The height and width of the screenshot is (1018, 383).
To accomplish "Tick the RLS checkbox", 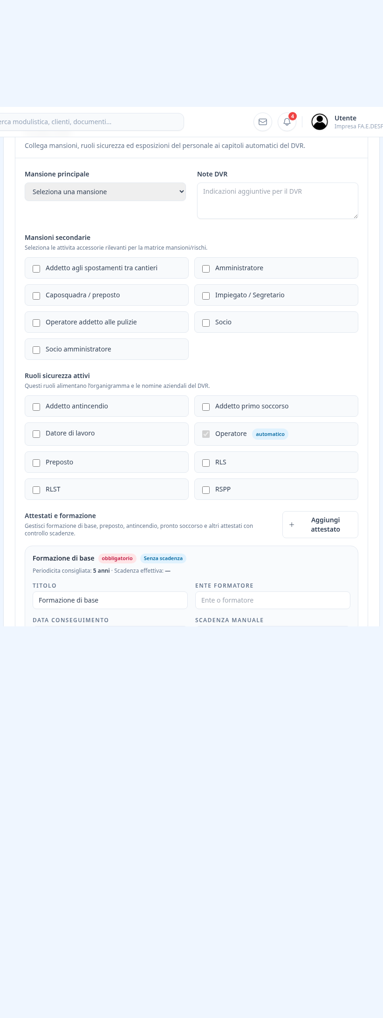I will click(x=206, y=463).
